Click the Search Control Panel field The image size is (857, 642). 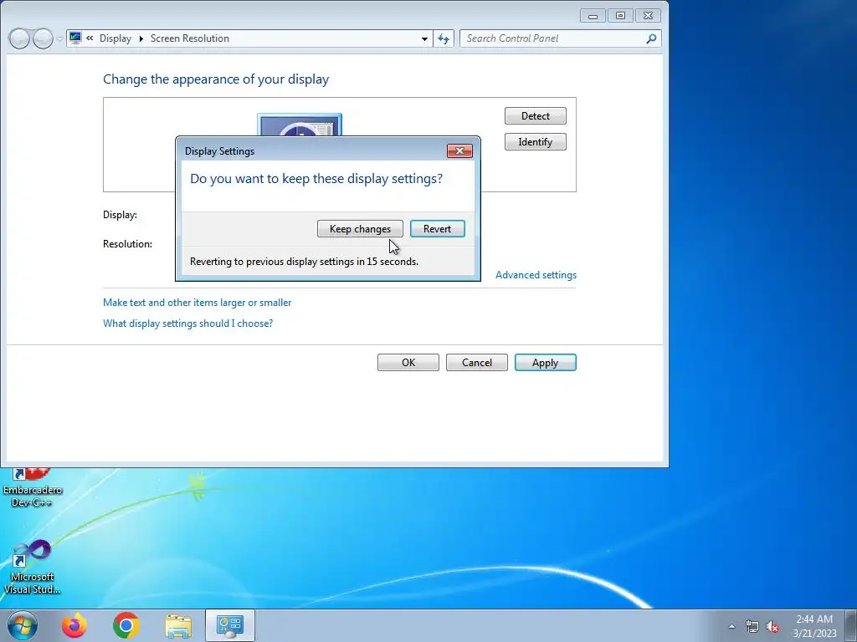coord(552,38)
